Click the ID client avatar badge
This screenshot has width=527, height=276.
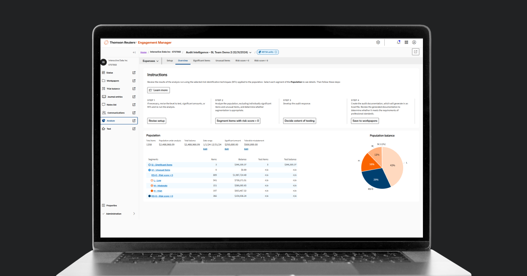point(104,62)
